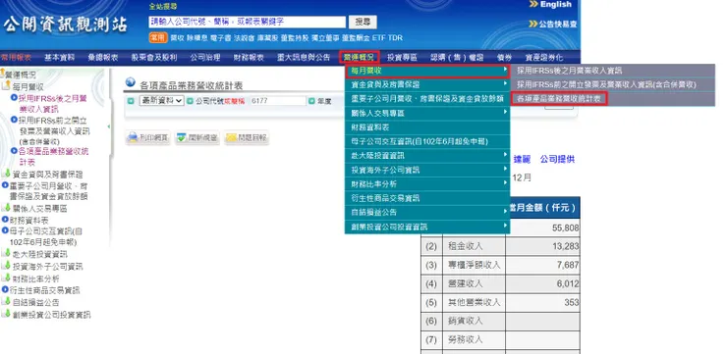This screenshot has height=354, width=727.
Task: Open the 最新資料 dropdown selector
Action: (161, 101)
